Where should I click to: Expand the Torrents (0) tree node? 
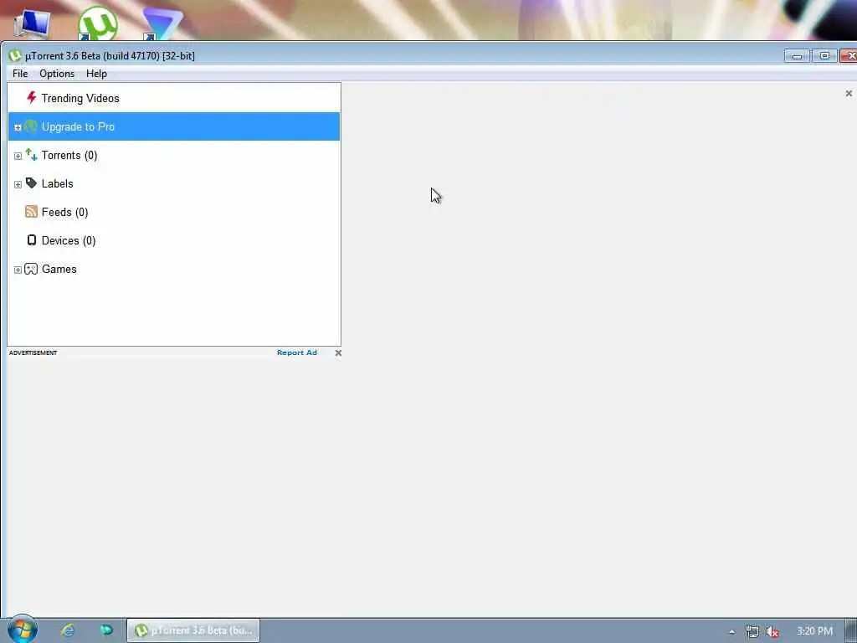click(x=18, y=156)
